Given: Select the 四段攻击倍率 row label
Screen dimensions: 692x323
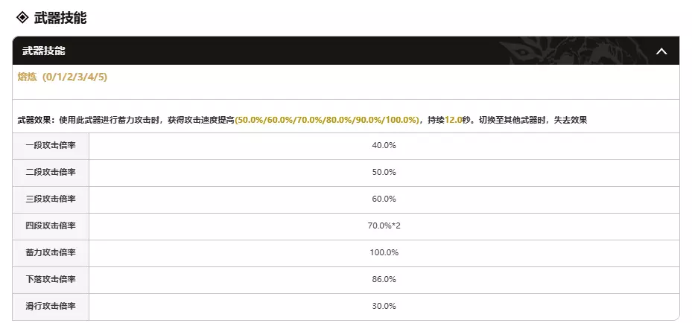Looking at the screenshot, I should point(51,226).
